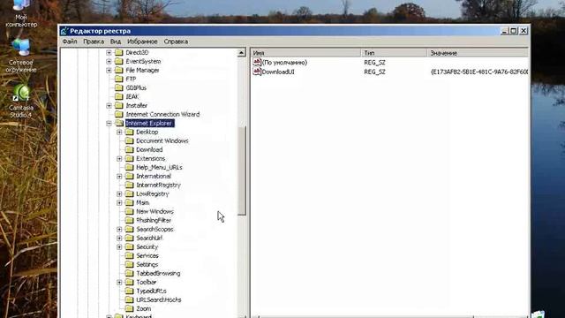Open the Вид menu
This screenshot has height=318, width=565.
click(x=116, y=42)
